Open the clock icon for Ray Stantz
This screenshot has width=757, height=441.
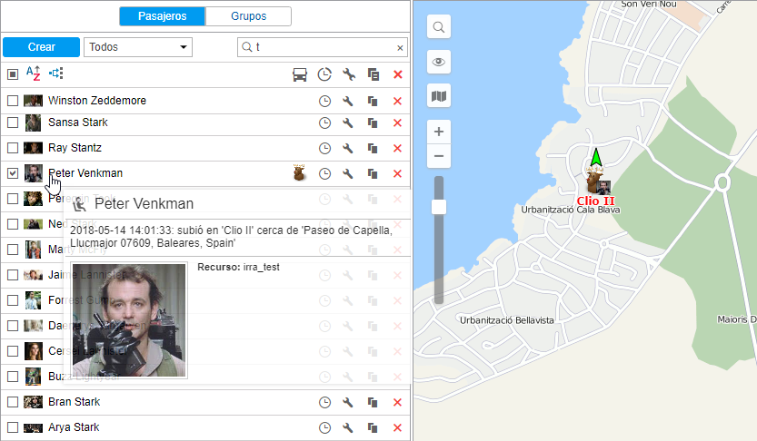325,149
